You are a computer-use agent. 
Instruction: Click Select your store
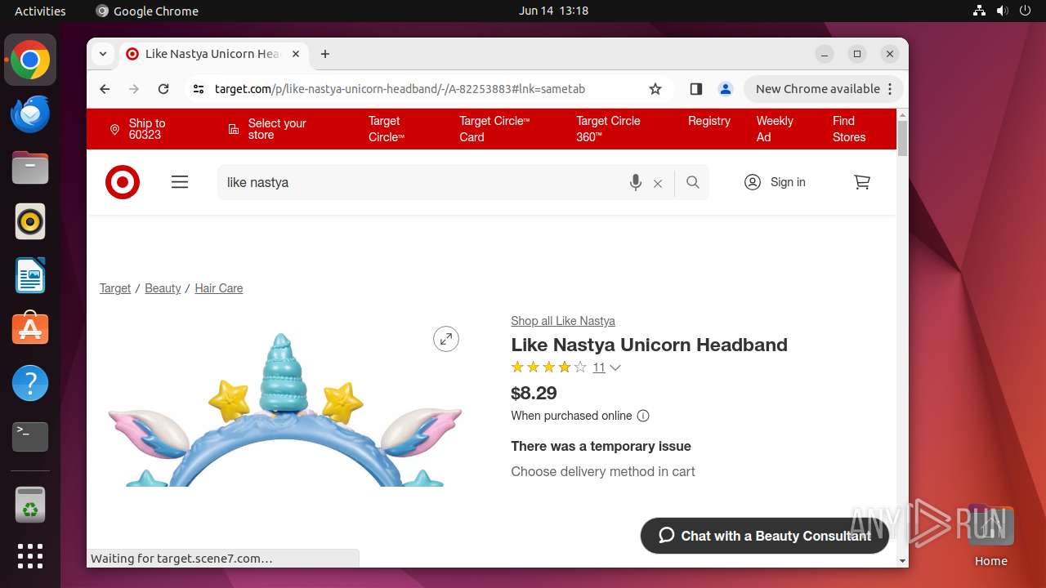coord(266,129)
